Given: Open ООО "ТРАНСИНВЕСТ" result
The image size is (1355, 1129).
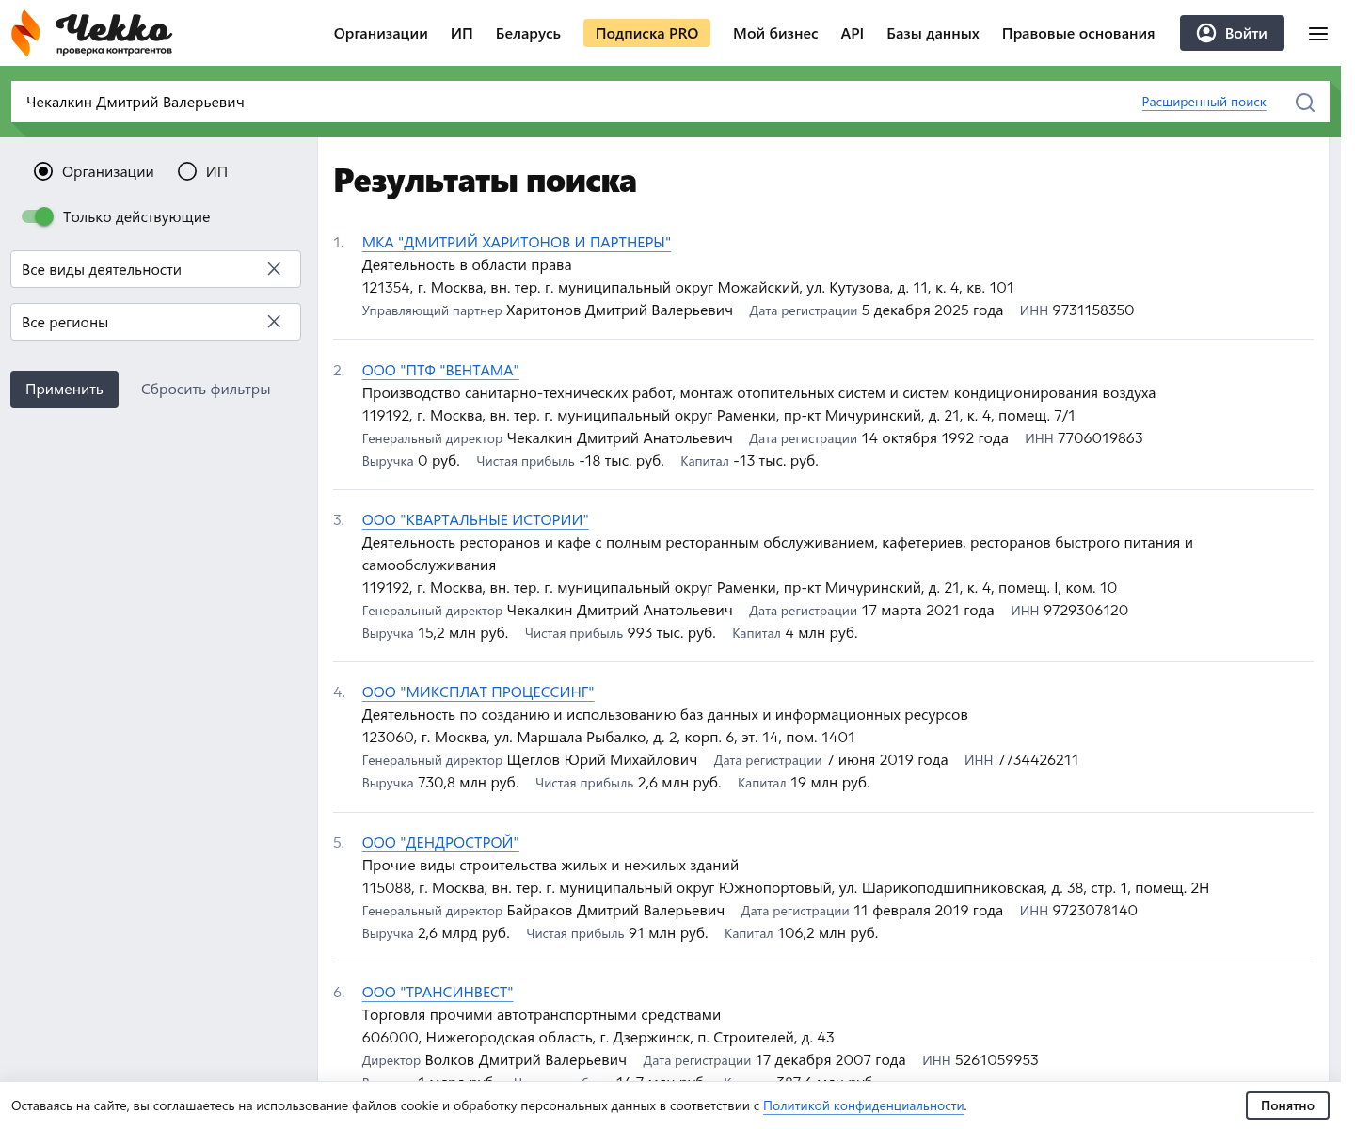Looking at the screenshot, I should pyautogui.click(x=438, y=993).
